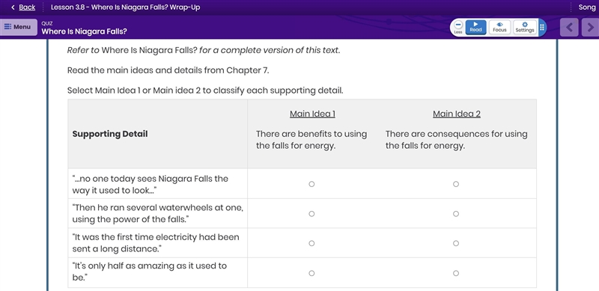Go to next page arrow
The height and width of the screenshot is (291, 599).
pos(591,28)
